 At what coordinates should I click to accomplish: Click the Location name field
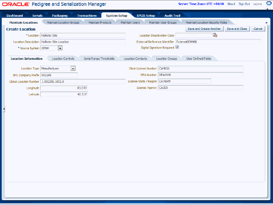click(x=83, y=36)
